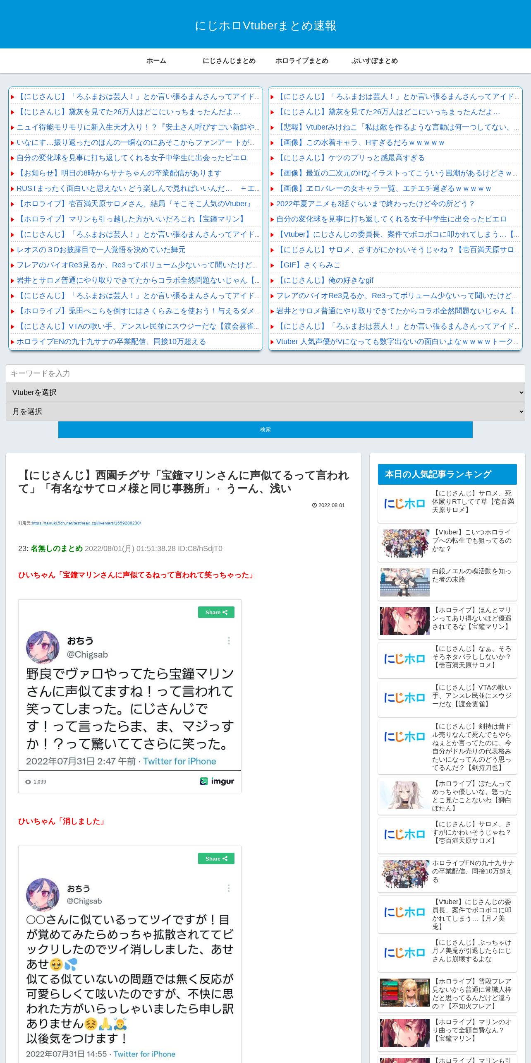
Task: Open the 5ch source link tanuki.5ch.net
Action: pyautogui.click(x=86, y=523)
